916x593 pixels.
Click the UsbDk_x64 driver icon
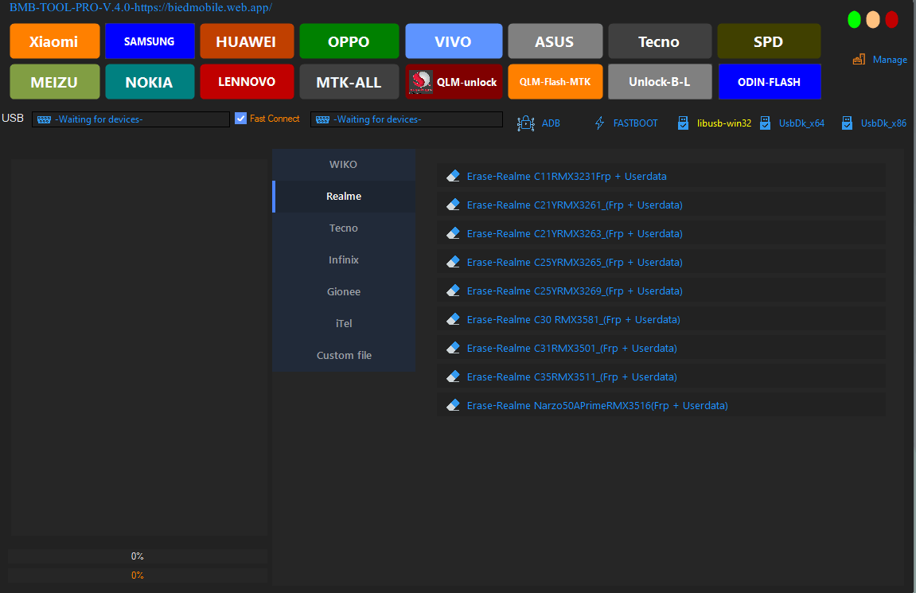pyautogui.click(x=765, y=123)
